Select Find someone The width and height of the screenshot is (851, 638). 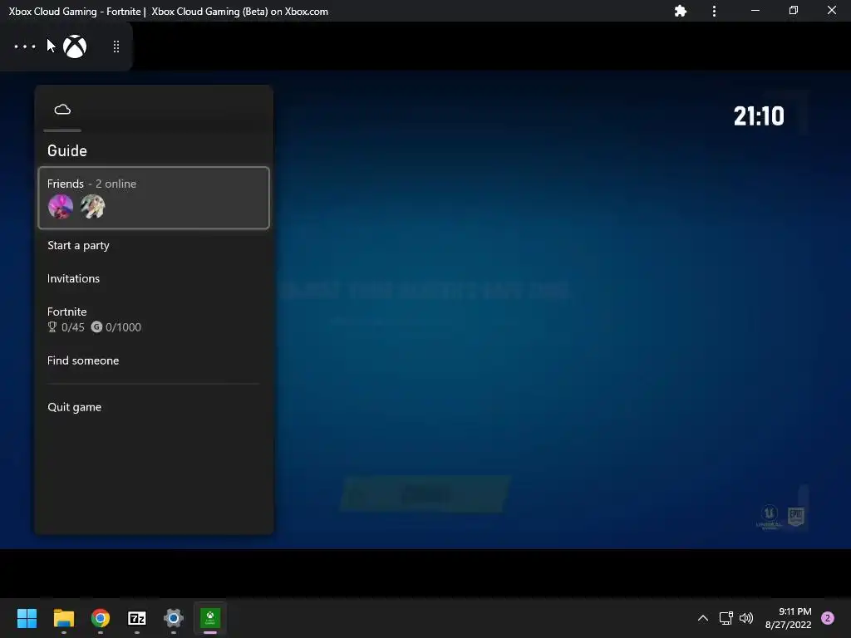154,361
